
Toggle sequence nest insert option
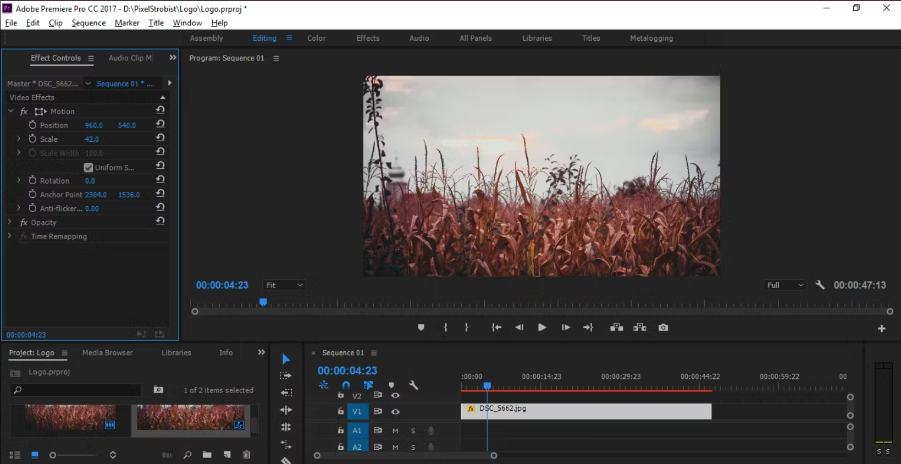click(x=323, y=385)
